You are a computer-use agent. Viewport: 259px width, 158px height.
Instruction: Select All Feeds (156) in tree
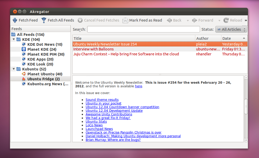(31, 35)
